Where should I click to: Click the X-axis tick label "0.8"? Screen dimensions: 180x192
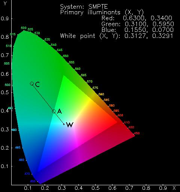[x=146, y=188]
